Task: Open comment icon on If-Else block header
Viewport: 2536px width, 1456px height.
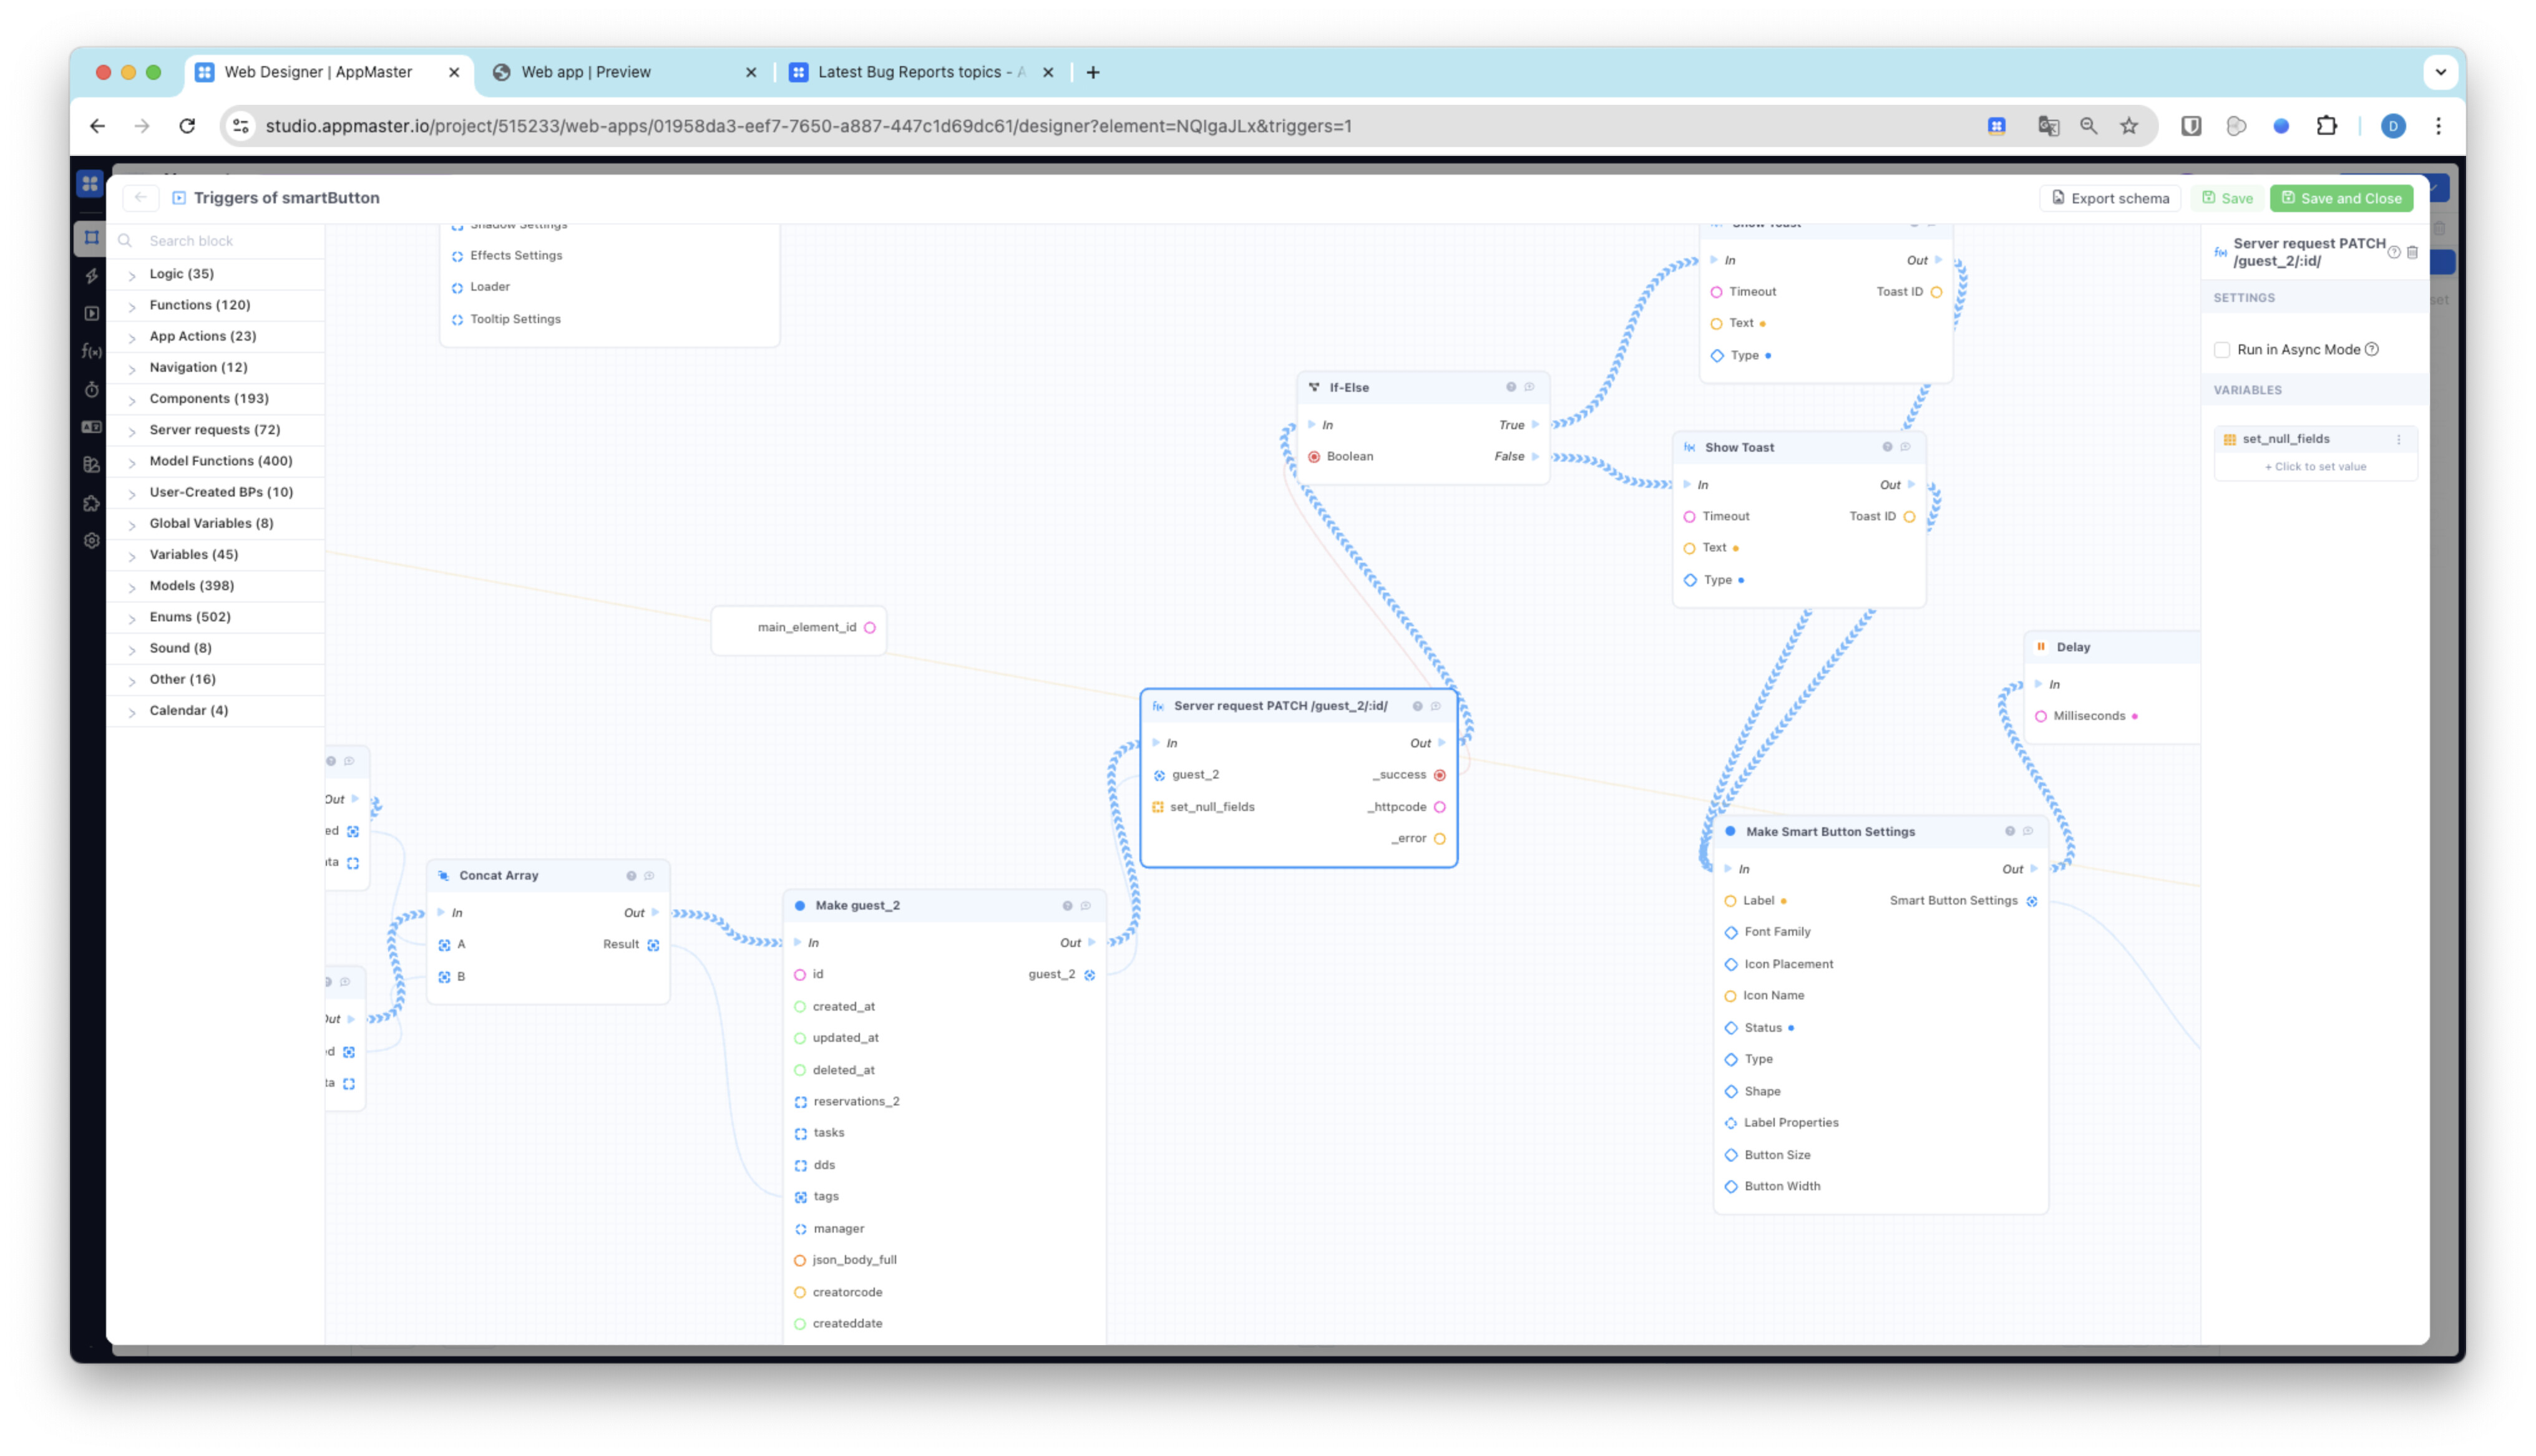Action: point(1529,387)
